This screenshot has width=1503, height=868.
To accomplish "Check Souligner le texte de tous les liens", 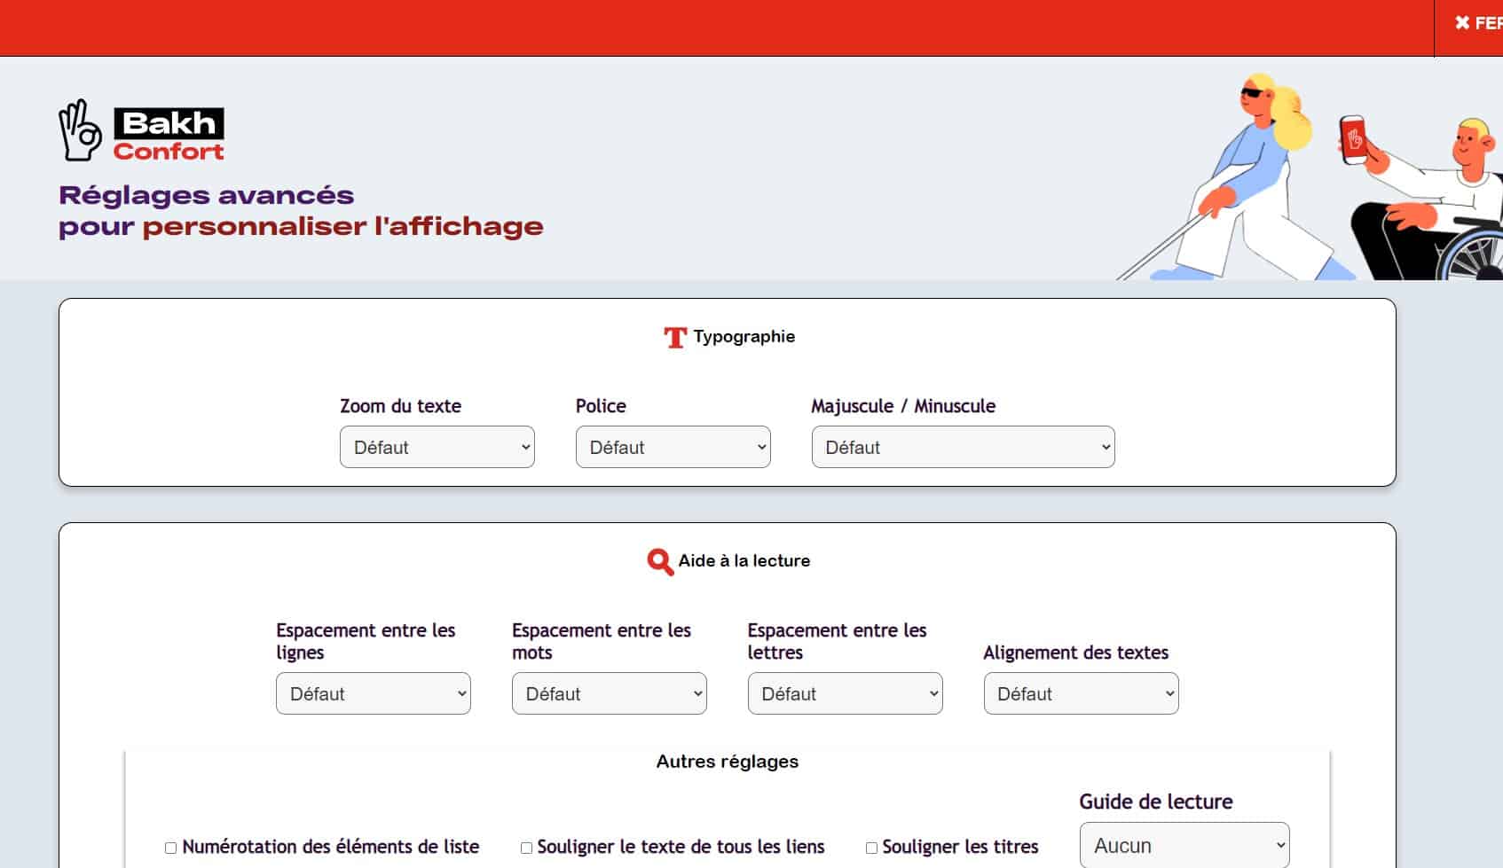I will 526,848.
